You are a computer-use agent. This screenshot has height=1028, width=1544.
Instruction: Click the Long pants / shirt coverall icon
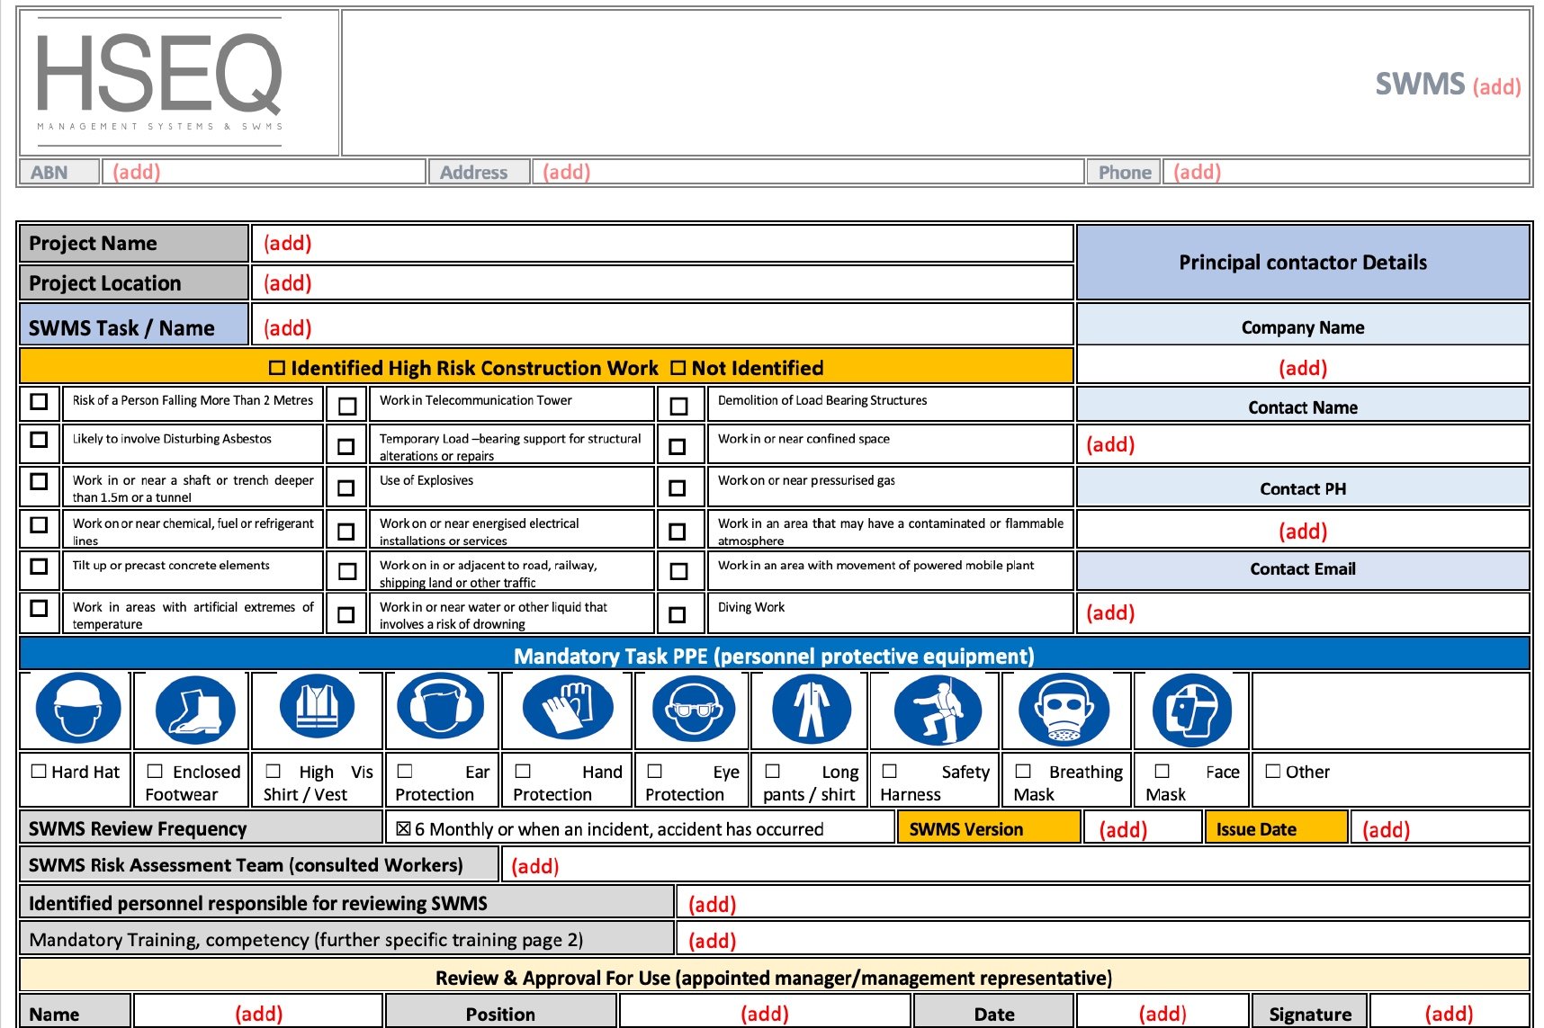811,709
